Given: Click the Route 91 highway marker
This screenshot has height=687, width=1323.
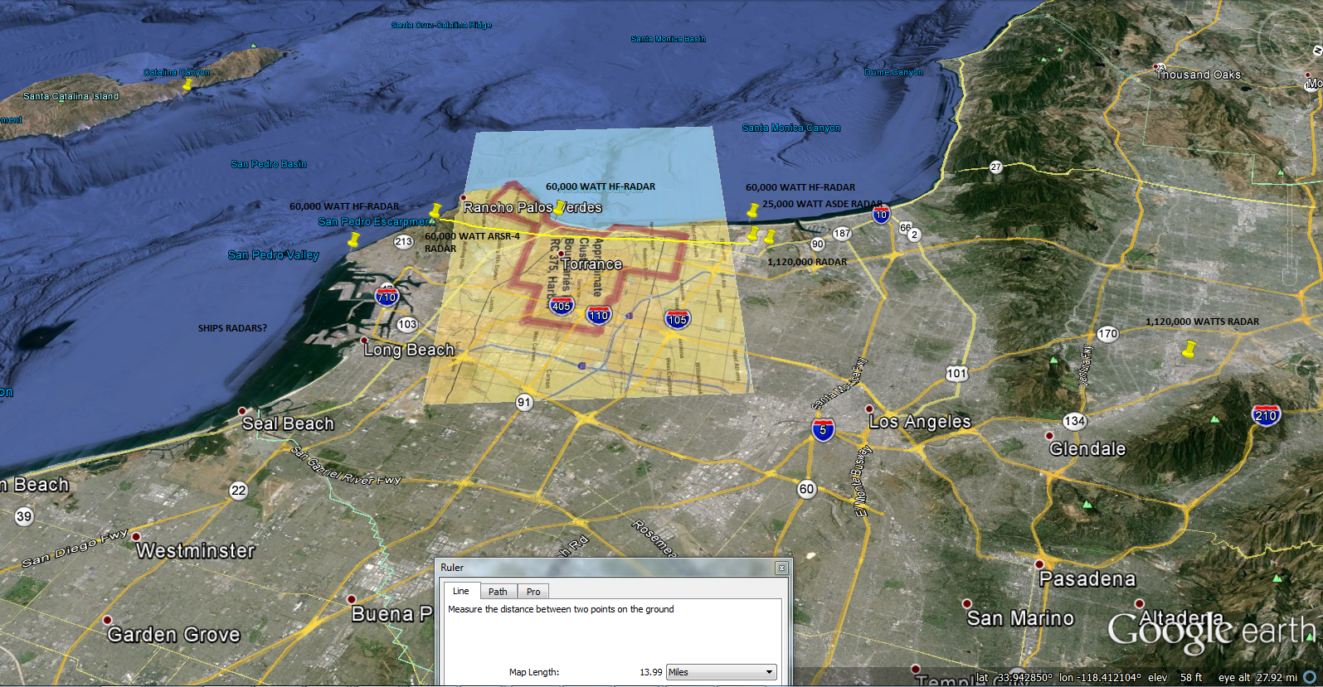Looking at the screenshot, I should click(x=524, y=402).
